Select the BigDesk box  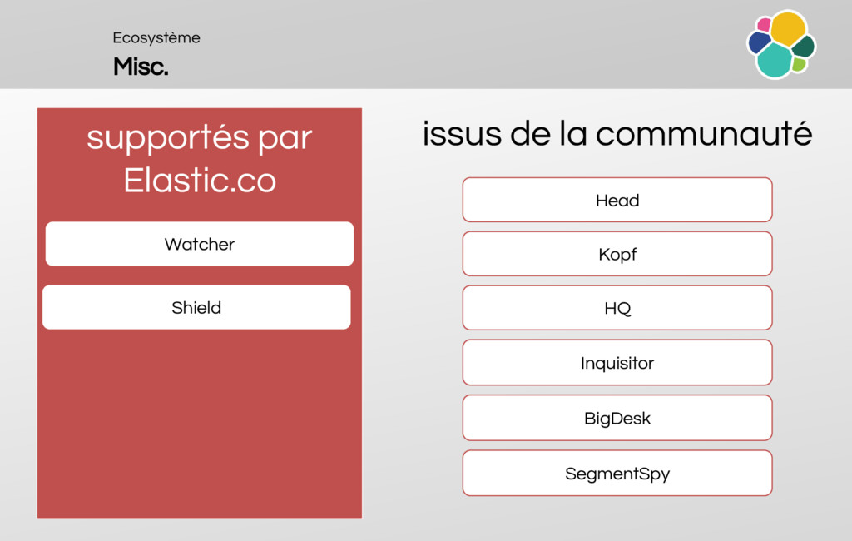(x=617, y=418)
